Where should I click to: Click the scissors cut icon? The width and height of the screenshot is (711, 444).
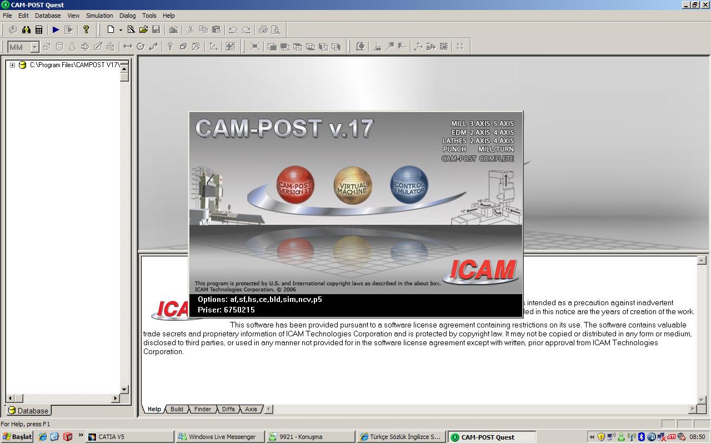coord(191,30)
